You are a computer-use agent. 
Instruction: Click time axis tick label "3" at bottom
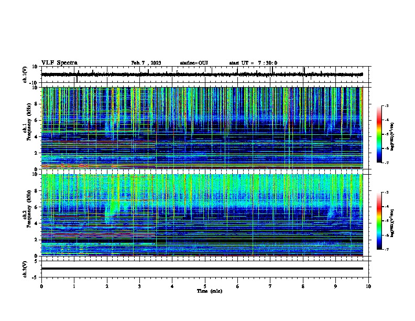(x=139, y=286)
